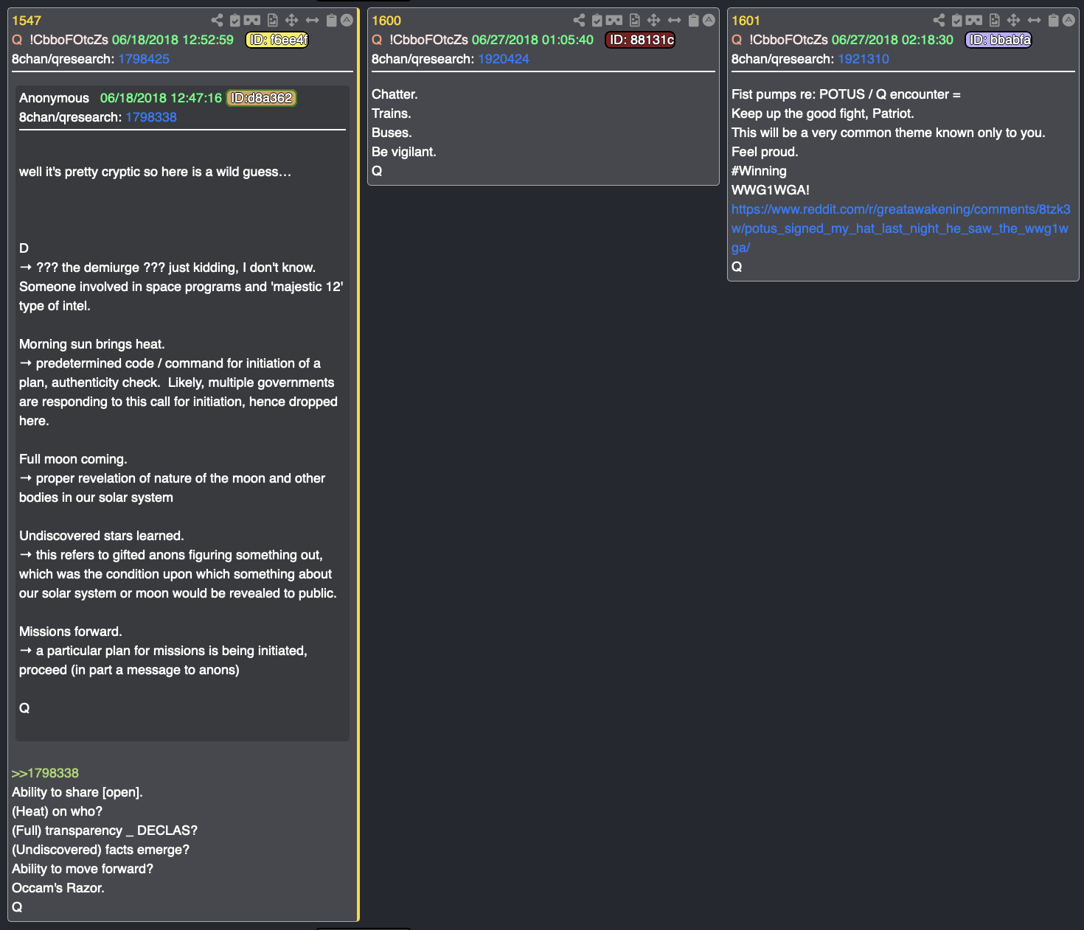The width and height of the screenshot is (1084, 930).
Task: Click the yellow ID: f6ee4f badge
Action: pyautogui.click(x=277, y=40)
